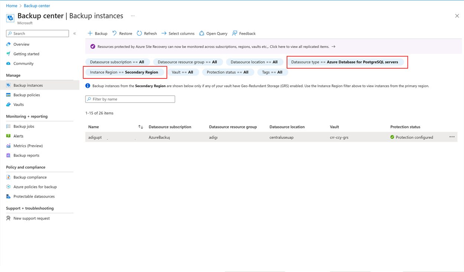Open Getting started page

(26, 54)
